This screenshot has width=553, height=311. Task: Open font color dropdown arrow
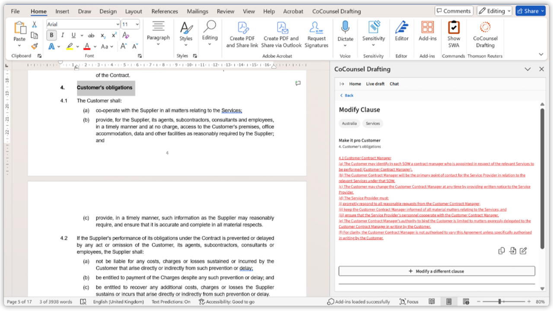click(x=95, y=46)
